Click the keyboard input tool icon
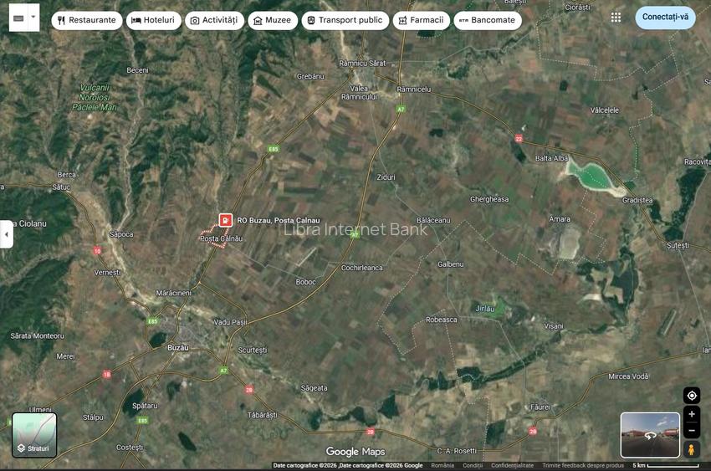The height and width of the screenshot is (471, 711). coord(18,18)
